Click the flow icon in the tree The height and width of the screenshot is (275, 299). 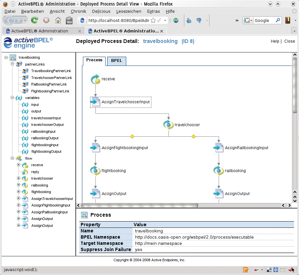coord(19,158)
